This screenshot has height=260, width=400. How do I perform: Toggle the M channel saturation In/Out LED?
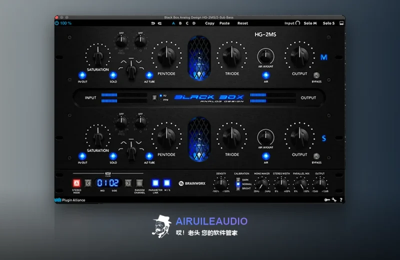pyautogui.click(x=82, y=75)
